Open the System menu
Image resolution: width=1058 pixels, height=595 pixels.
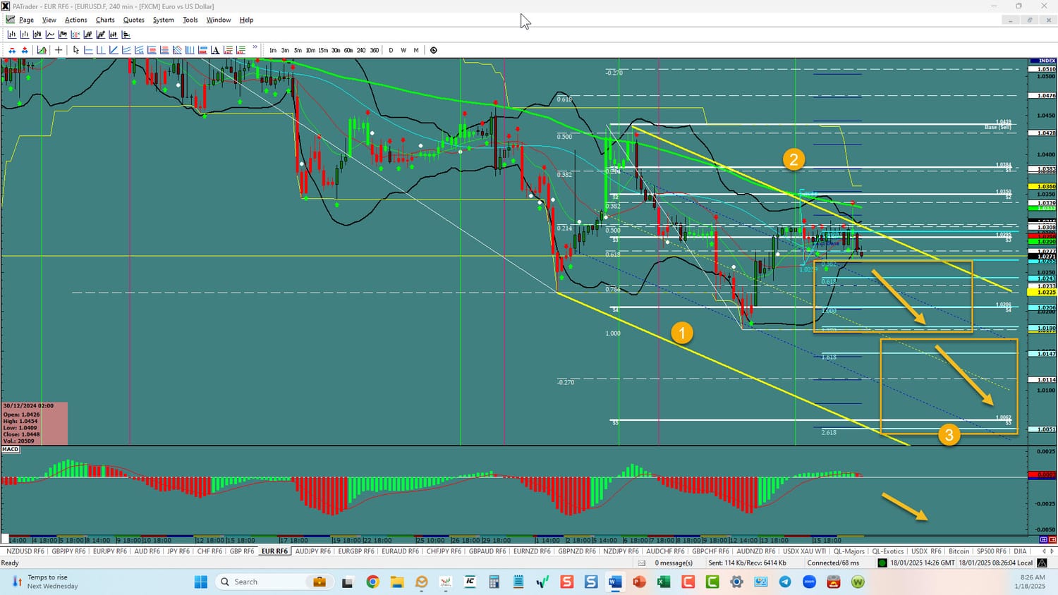[164, 20]
